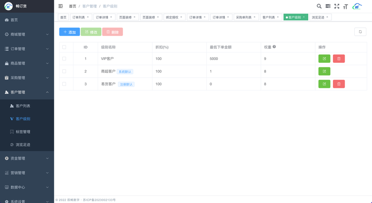Close the 采购单列表 tab

(x=254, y=17)
